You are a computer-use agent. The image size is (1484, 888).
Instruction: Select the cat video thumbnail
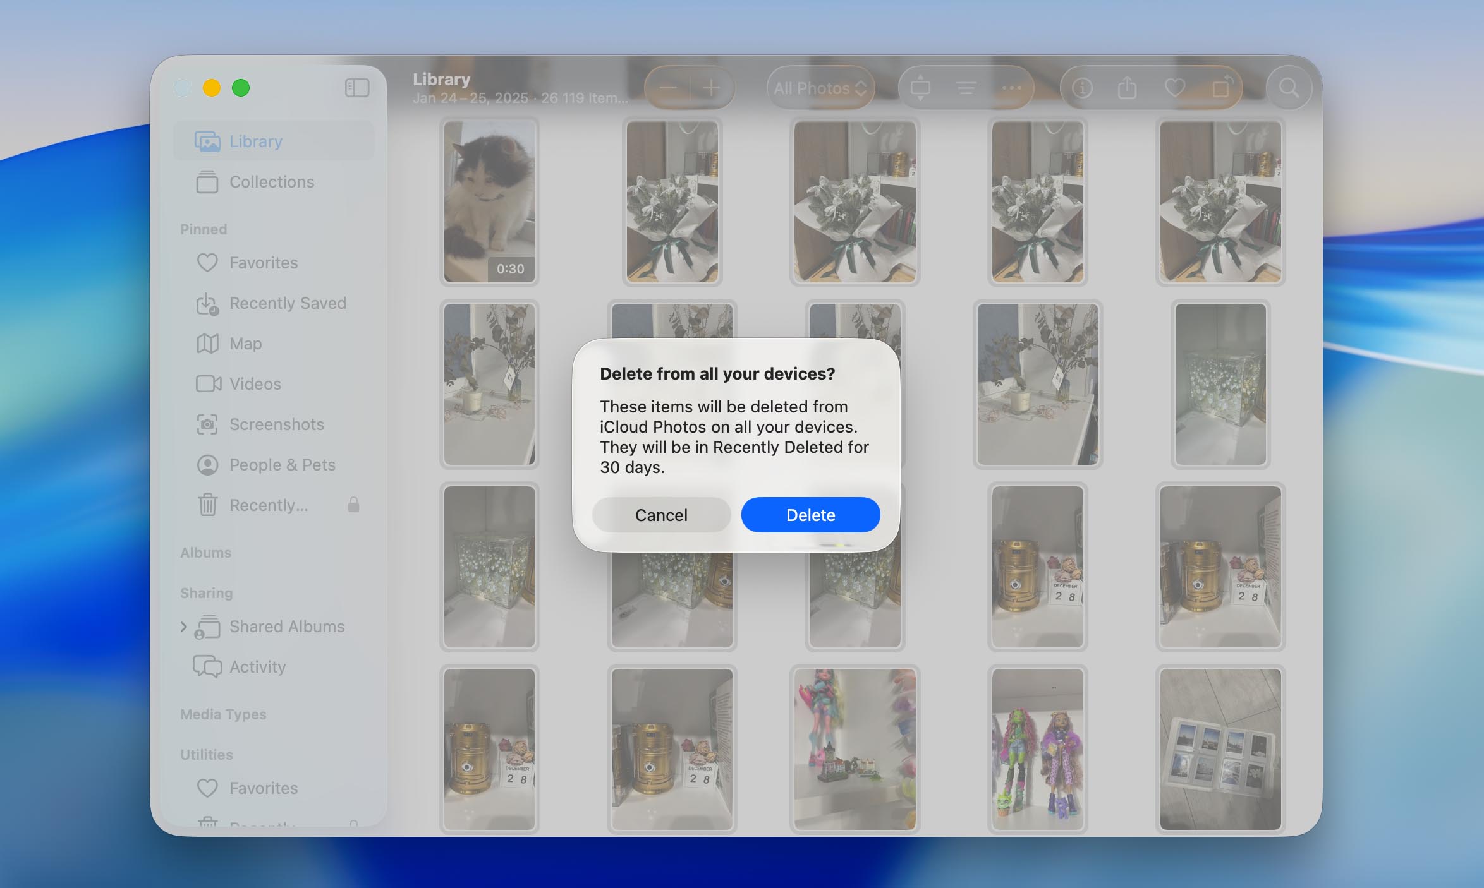tap(489, 201)
